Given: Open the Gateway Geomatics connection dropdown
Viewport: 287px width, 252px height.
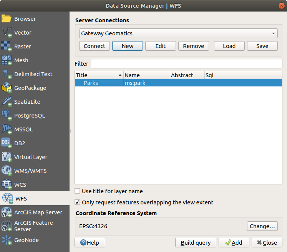Looking at the screenshot, I should (x=178, y=33).
